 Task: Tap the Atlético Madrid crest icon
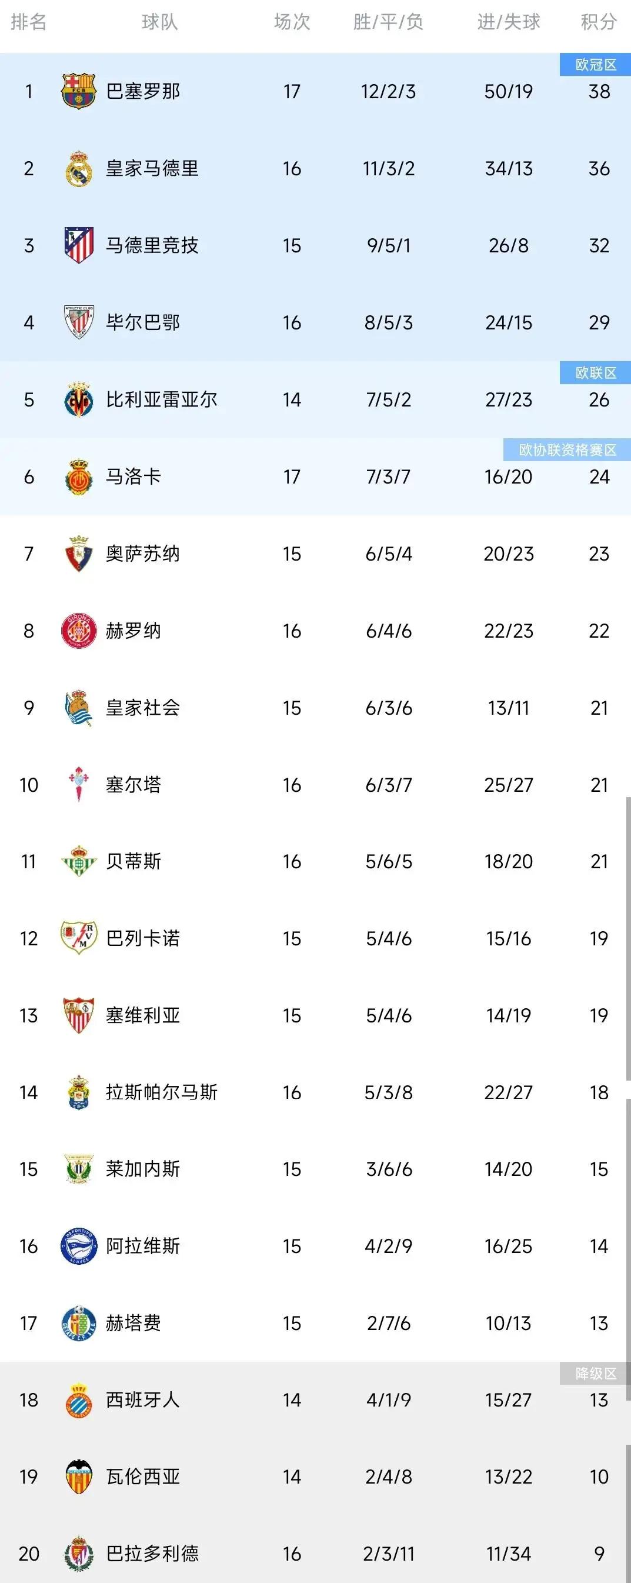[x=79, y=245]
